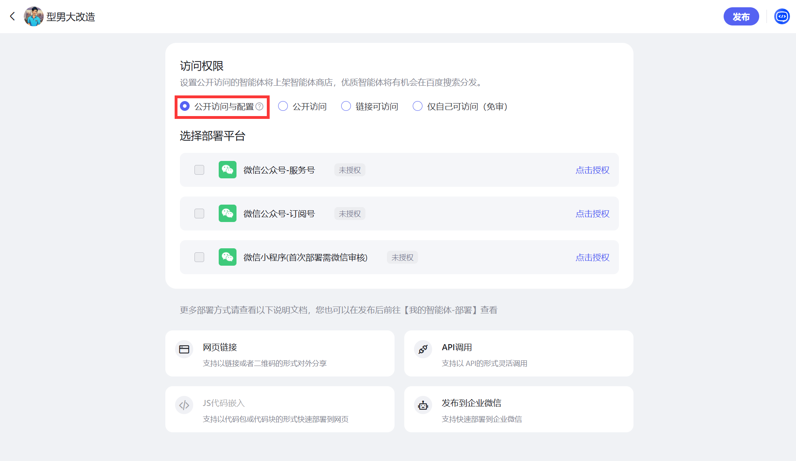The height and width of the screenshot is (461, 796).
Task: Check the 微信公众号-订阅号 checkbox
Action: click(x=199, y=214)
